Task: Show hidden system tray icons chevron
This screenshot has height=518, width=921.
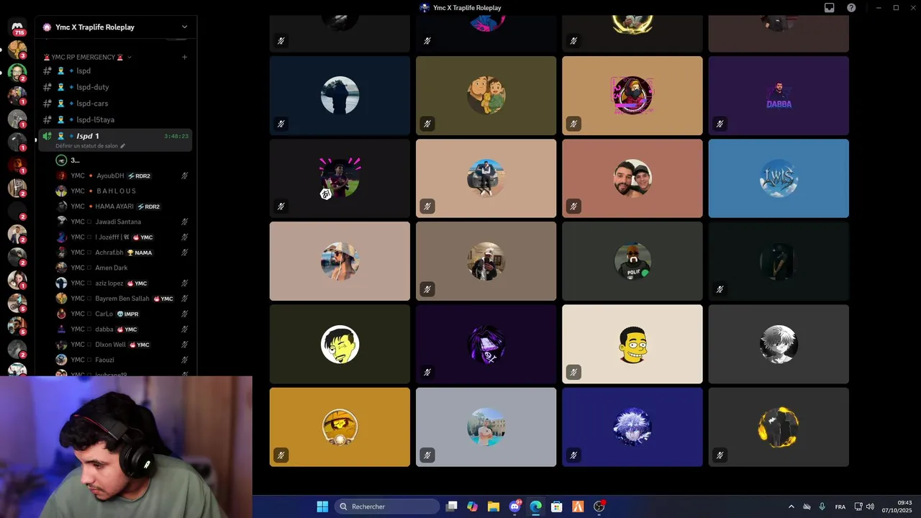Action: (791, 506)
